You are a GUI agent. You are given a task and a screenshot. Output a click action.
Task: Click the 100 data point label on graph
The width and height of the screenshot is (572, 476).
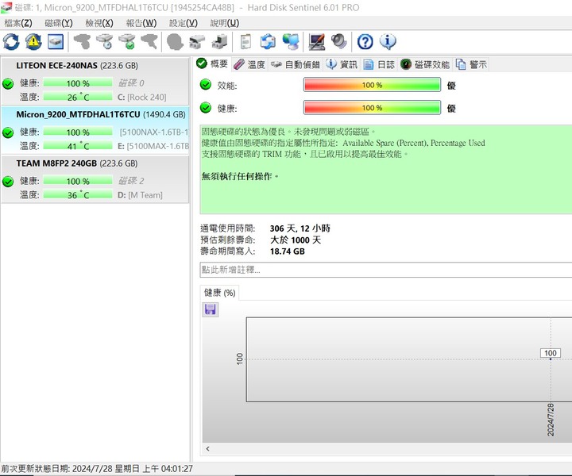[550, 353]
